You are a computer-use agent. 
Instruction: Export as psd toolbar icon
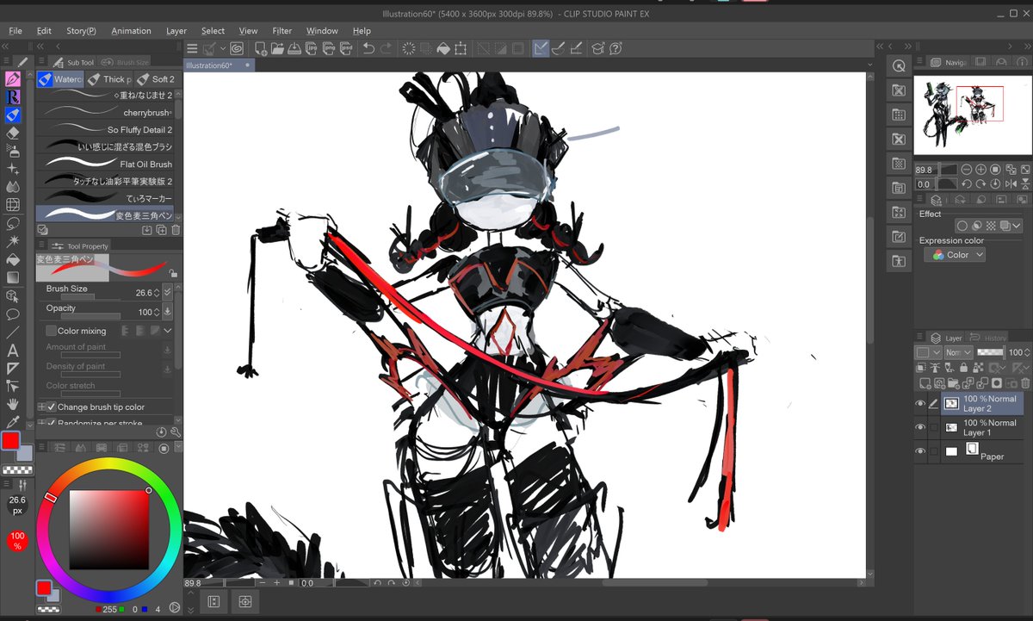click(346, 49)
